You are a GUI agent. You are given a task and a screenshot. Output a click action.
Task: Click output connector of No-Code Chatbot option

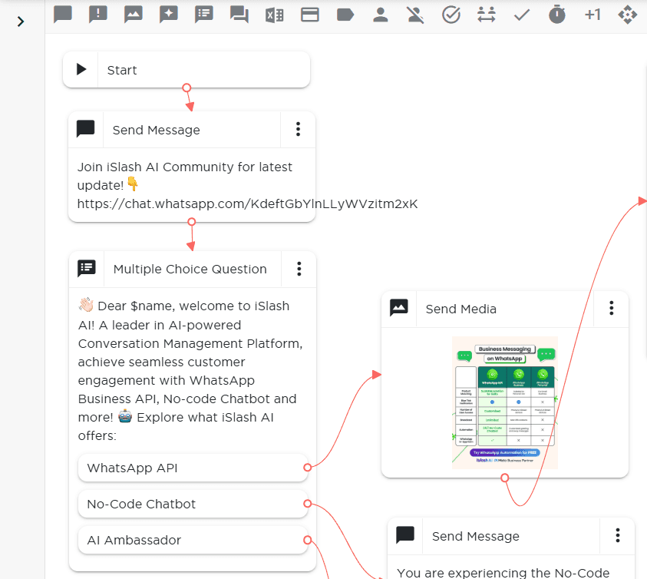click(308, 504)
